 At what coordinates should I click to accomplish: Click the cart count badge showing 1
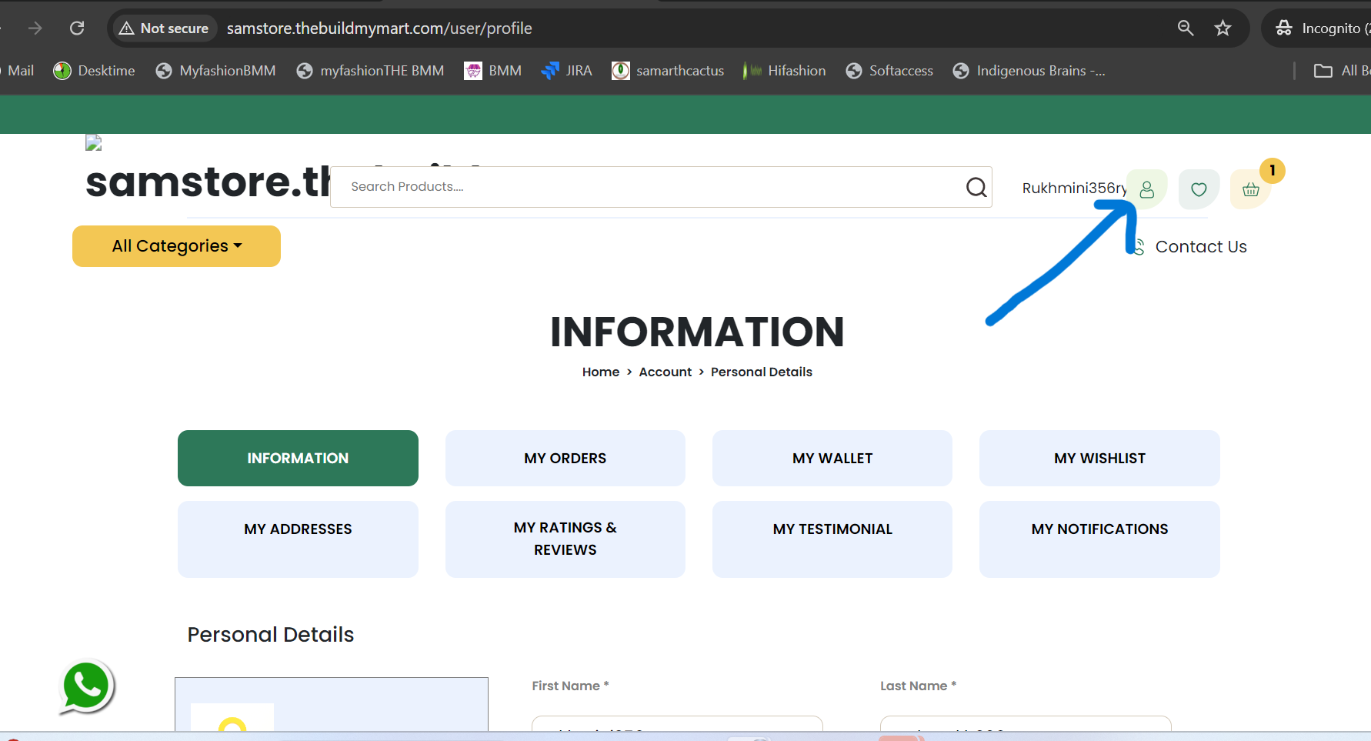point(1273,170)
